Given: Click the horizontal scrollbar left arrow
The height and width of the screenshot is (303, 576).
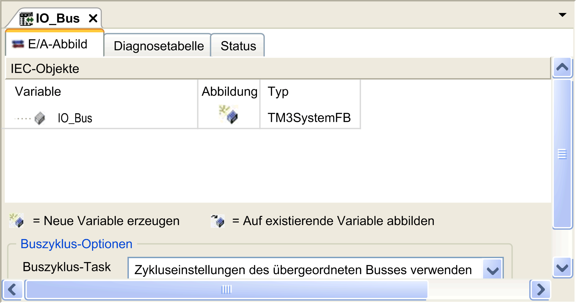Looking at the screenshot, I should coord(12,289).
